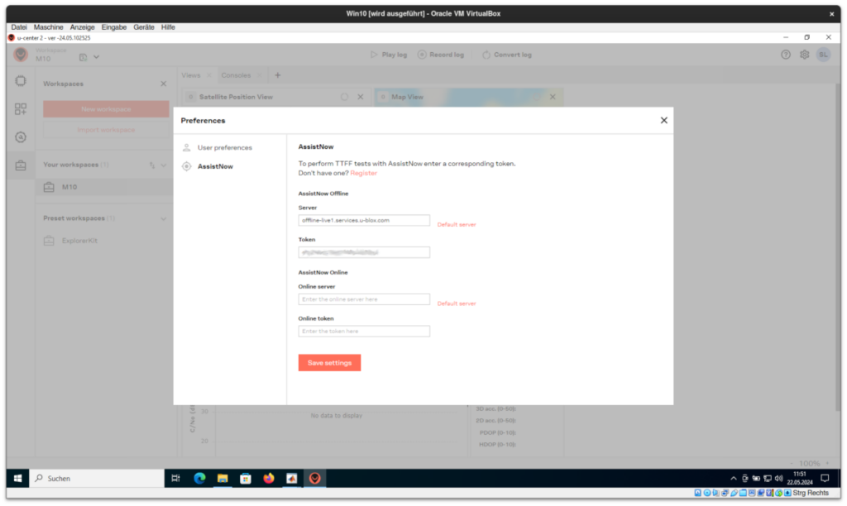Open the Geräte menu
847x506 pixels.
(x=144, y=27)
